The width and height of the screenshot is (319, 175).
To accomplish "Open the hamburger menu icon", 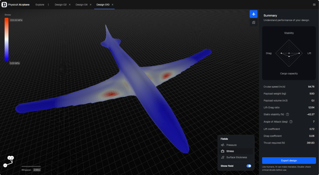I will (x=314, y=5).
